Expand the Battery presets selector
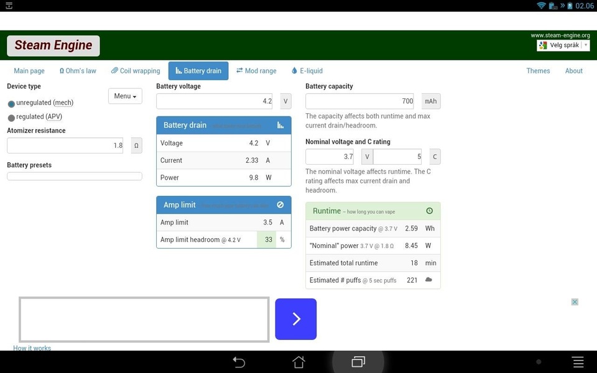This screenshot has height=373, width=597. coord(74,176)
